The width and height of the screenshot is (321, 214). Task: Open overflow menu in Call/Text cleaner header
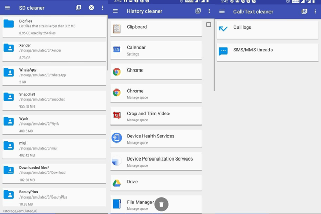pyautogui.click(x=315, y=12)
